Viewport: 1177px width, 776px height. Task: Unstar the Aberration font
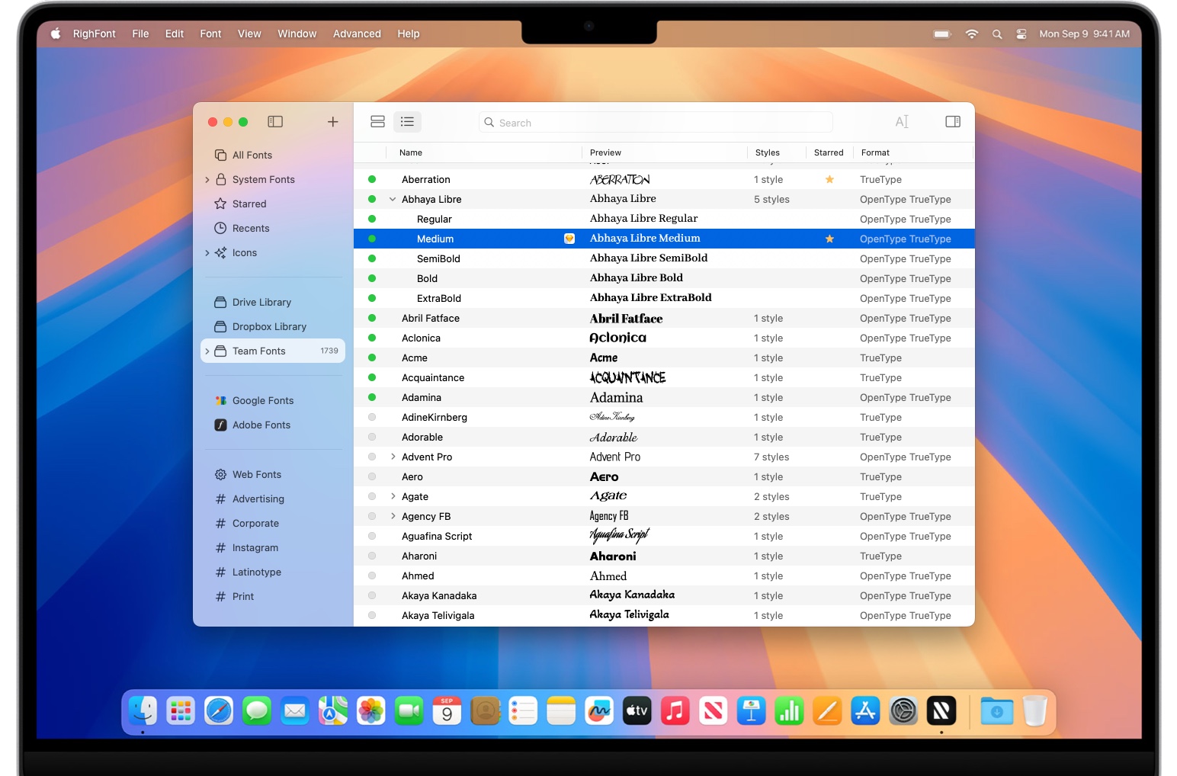click(x=829, y=179)
